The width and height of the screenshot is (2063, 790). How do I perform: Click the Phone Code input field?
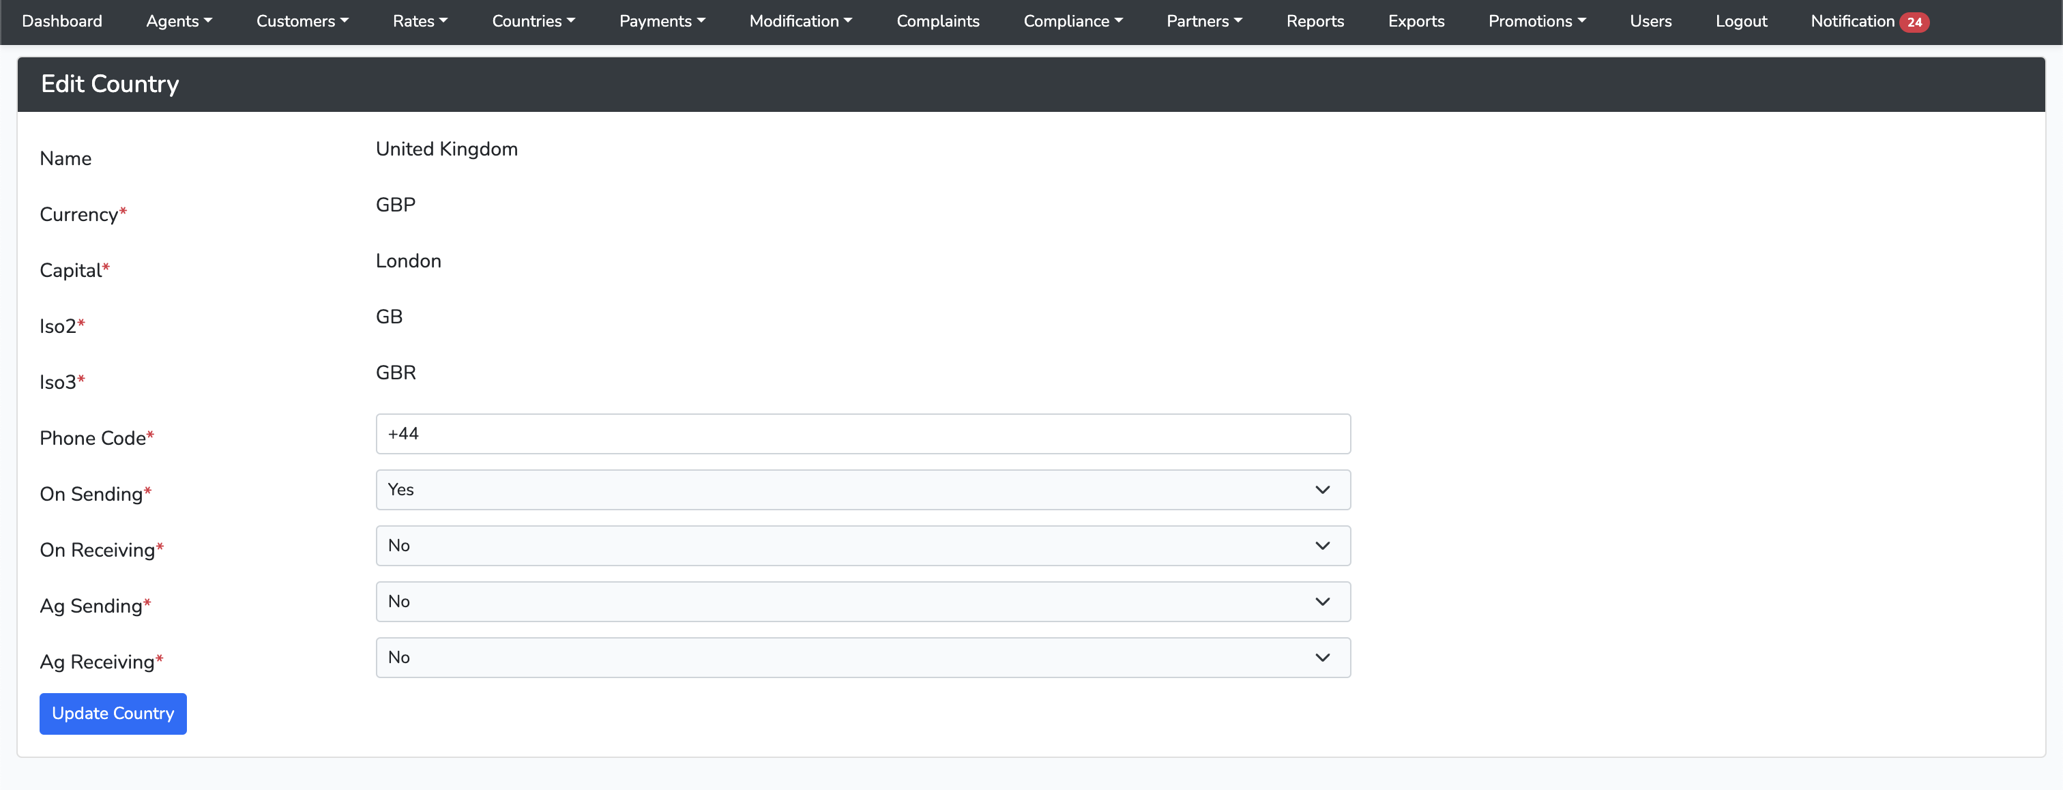tap(862, 433)
